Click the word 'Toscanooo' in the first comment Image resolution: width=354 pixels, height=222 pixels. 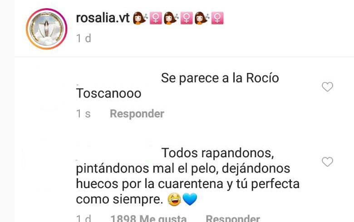[108, 93]
